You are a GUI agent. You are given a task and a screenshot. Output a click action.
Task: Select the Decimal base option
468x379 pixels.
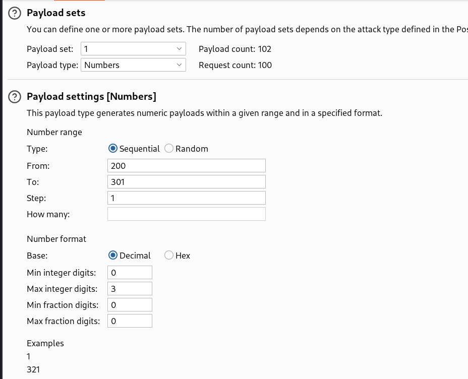[113, 256]
